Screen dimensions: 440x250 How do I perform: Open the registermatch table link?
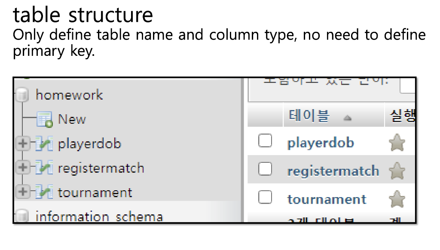pyautogui.click(x=333, y=170)
